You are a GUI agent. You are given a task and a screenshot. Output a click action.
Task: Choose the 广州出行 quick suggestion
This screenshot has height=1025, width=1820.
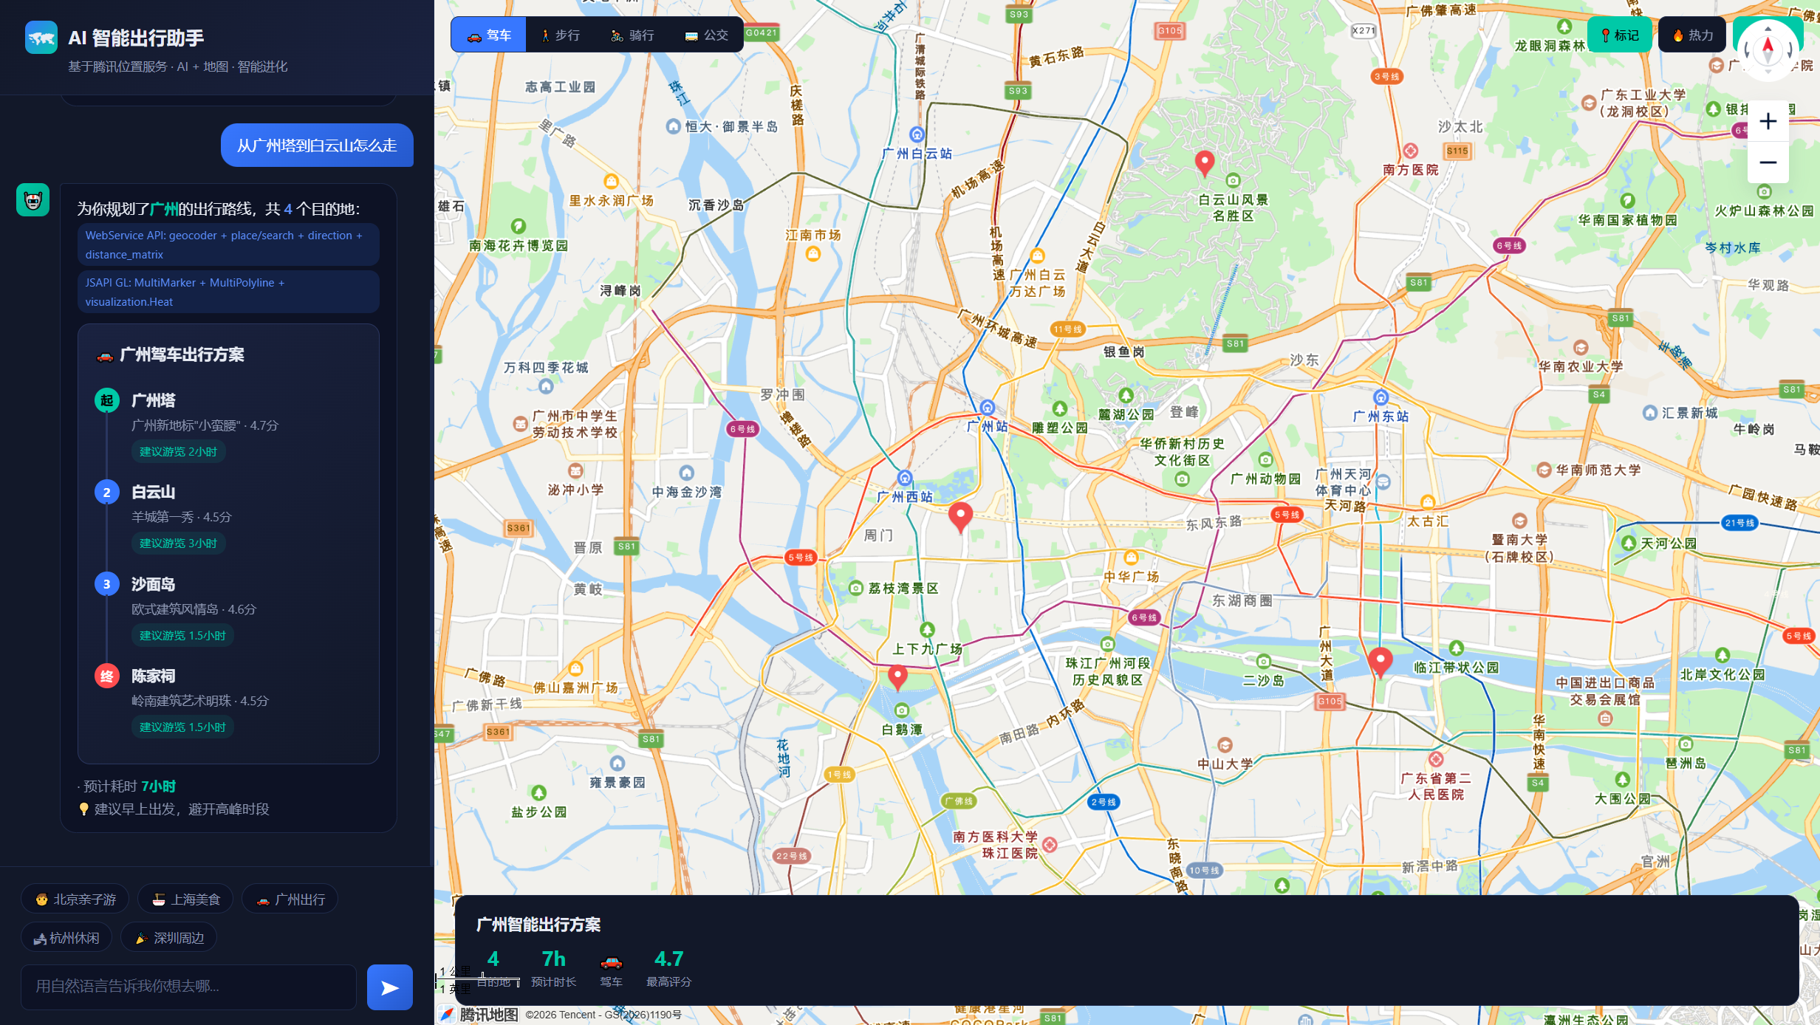[290, 899]
